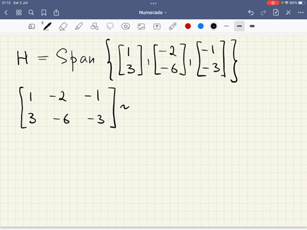This screenshot has height=230, width=307.
Task: Select the Lasso selection tool
Action: tap(110, 26)
